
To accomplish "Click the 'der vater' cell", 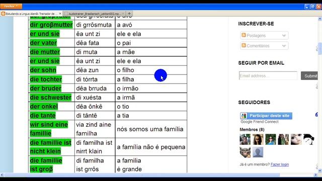I will tap(51, 43).
